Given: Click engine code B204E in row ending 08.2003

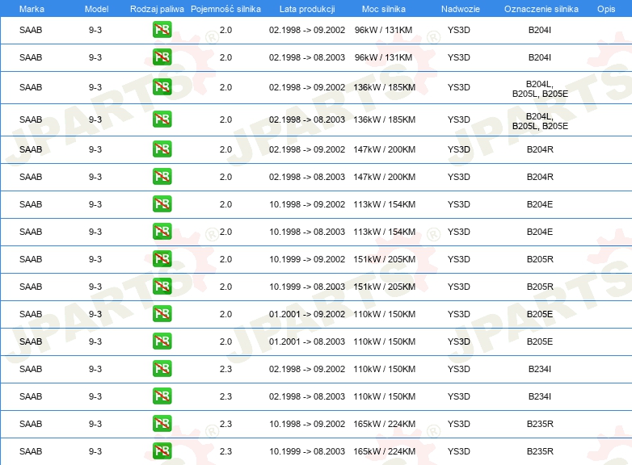Looking at the screenshot, I should pyautogui.click(x=540, y=232).
